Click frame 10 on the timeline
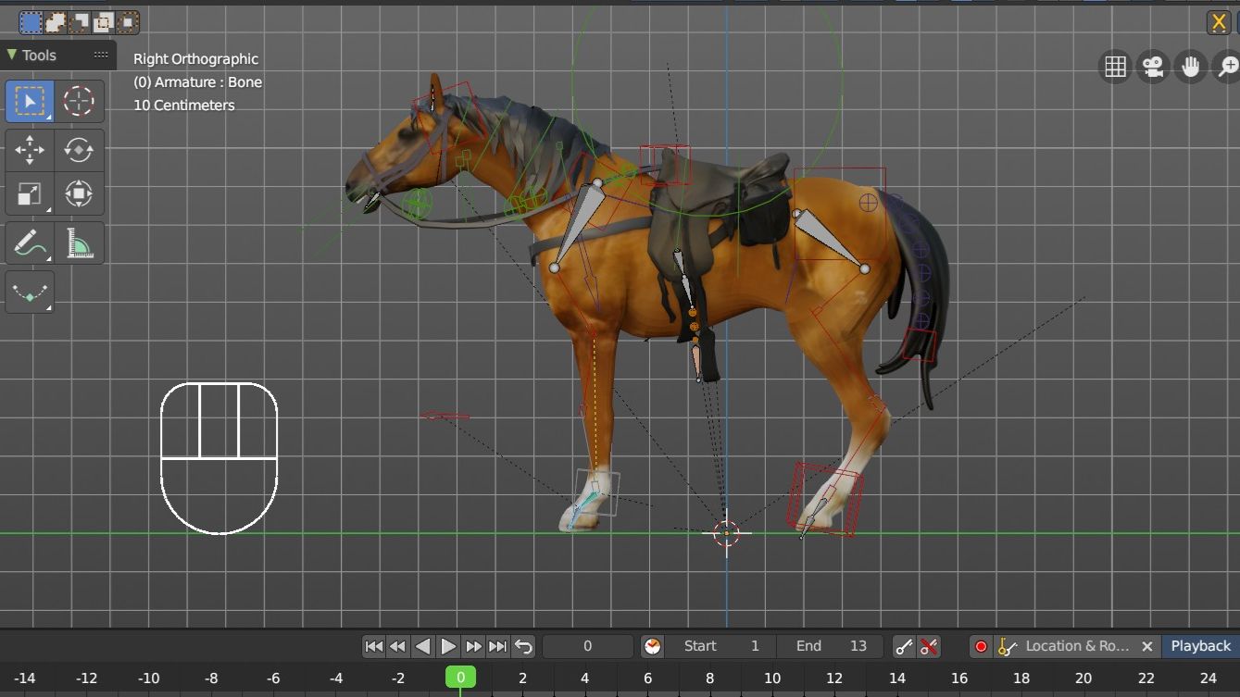 tap(772, 678)
